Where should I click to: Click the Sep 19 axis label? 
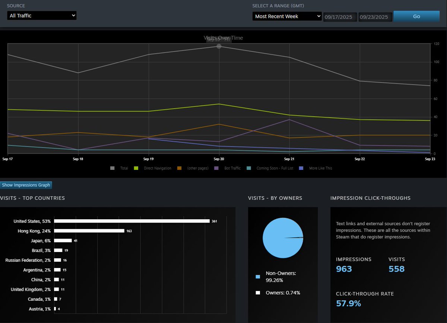[149, 159]
